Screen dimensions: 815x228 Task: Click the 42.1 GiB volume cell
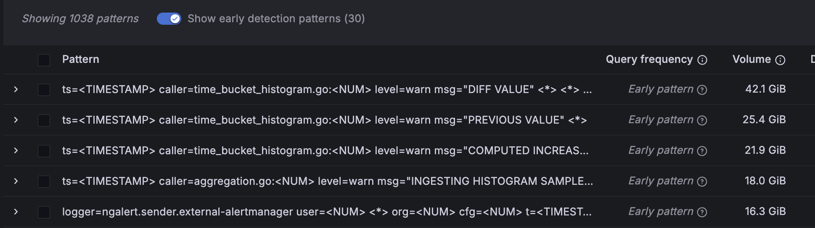tap(765, 89)
